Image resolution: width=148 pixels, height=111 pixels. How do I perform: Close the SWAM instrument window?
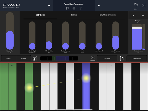[x=144, y=6]
